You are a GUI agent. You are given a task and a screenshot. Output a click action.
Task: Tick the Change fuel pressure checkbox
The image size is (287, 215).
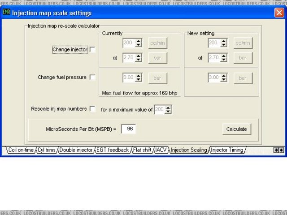point(93,77)
